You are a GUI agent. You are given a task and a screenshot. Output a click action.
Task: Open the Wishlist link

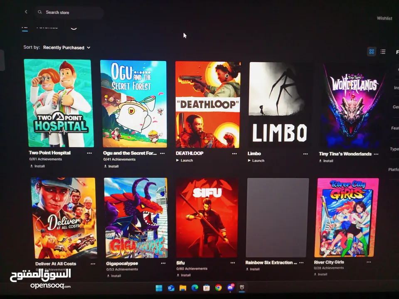384,18
